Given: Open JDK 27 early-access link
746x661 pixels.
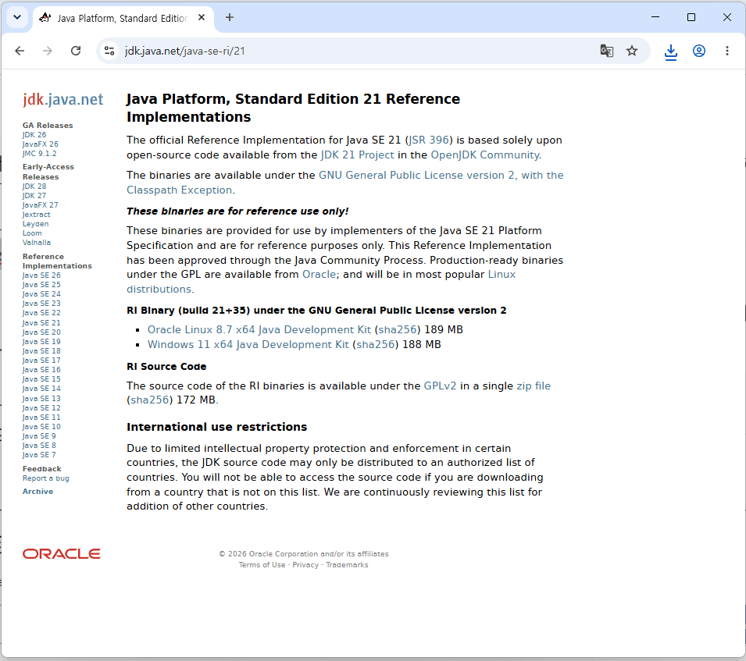Looking at the screenshot, I should click(34, 196).
